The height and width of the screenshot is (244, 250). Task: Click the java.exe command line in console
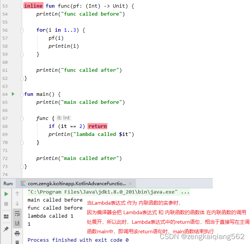[x=109, y=192]
